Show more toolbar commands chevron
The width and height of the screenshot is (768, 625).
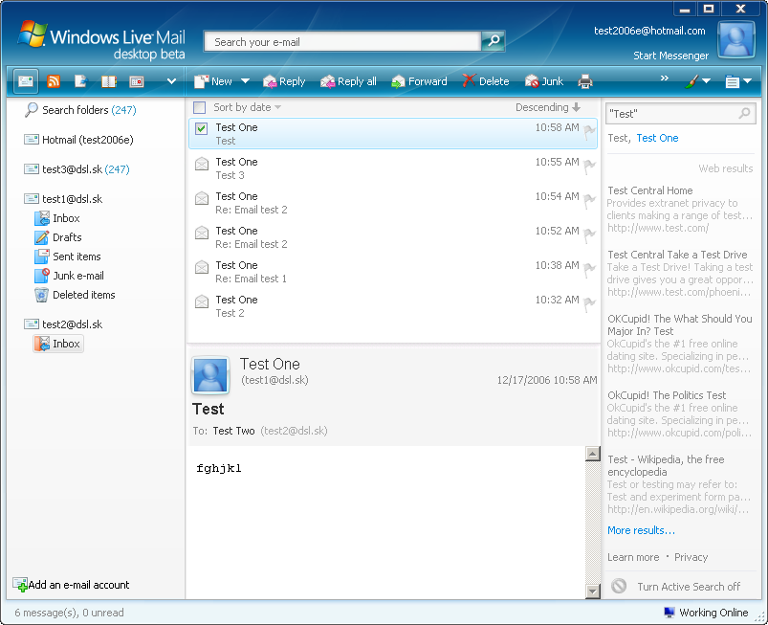(665, 78)
